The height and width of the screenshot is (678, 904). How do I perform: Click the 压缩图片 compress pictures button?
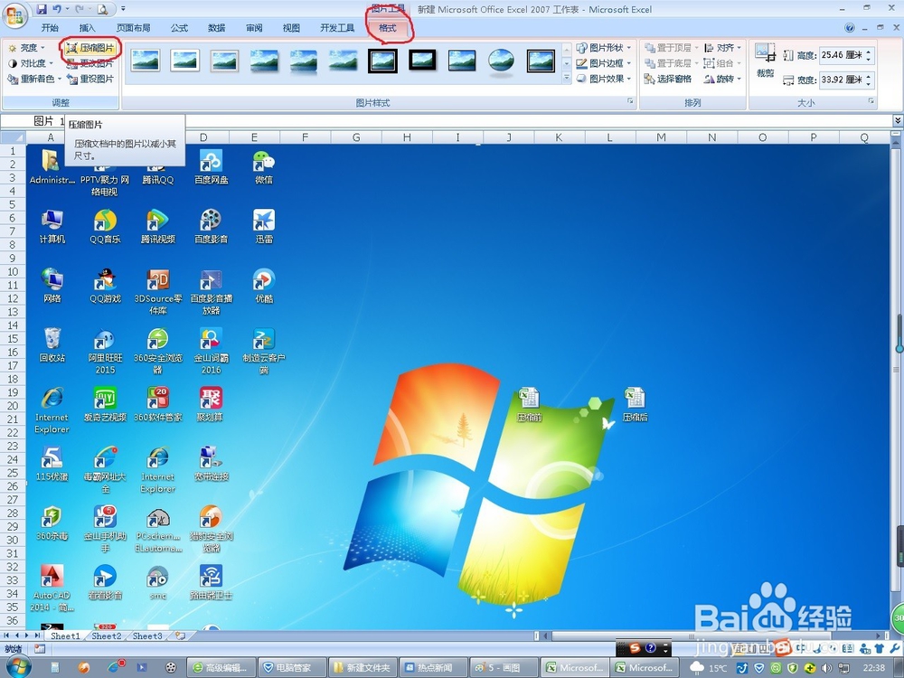click(x=90, y=48)
